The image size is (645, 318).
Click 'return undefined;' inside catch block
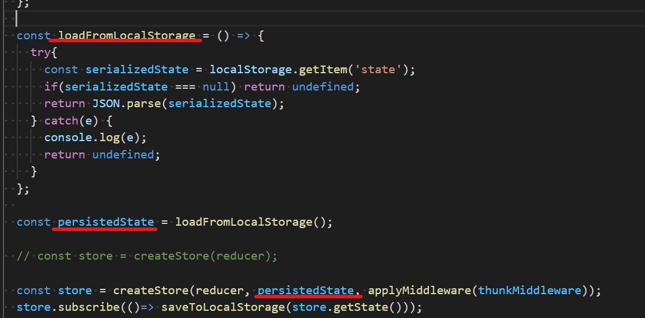click(102, 154)
